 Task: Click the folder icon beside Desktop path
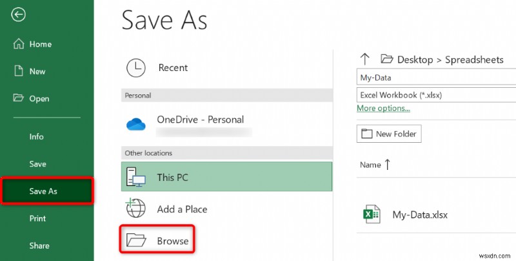(x=387, y=59)
